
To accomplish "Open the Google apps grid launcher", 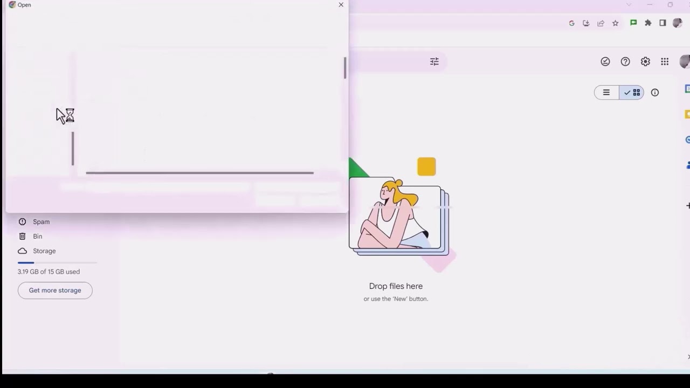I will 665,61.
